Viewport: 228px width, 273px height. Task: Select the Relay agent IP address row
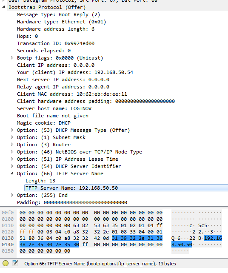click(x=63, y=87)
